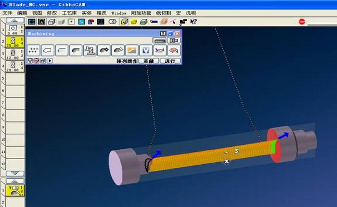Open the 视图 menu
The height and width of the screenshot is (207, 337).
tap(37, 13)
